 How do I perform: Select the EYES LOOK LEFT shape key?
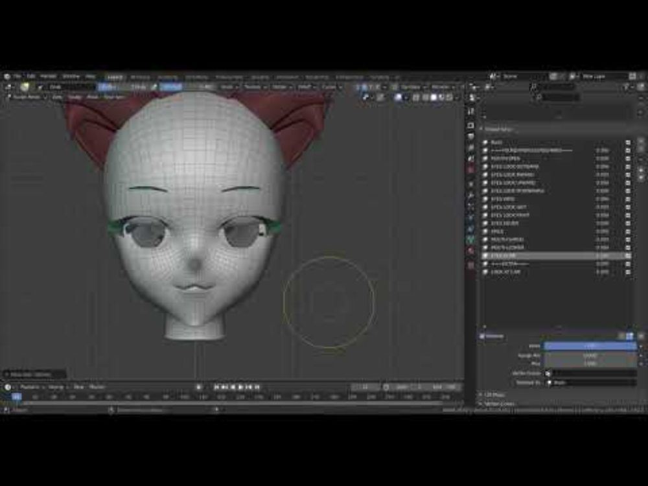(555, 207)
